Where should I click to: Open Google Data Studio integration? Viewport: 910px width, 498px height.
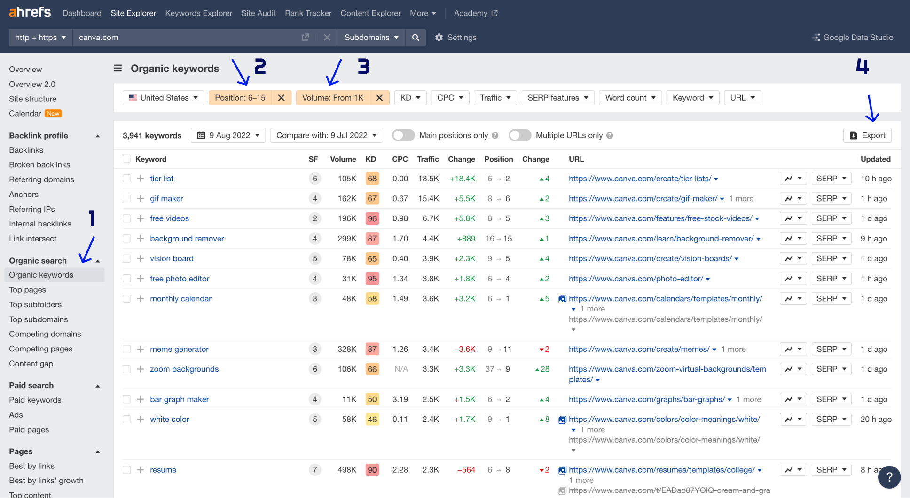(x=853, y=37)
